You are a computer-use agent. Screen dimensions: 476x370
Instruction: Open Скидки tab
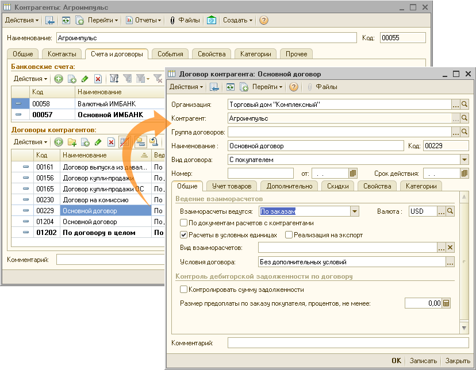pos(338,186)
